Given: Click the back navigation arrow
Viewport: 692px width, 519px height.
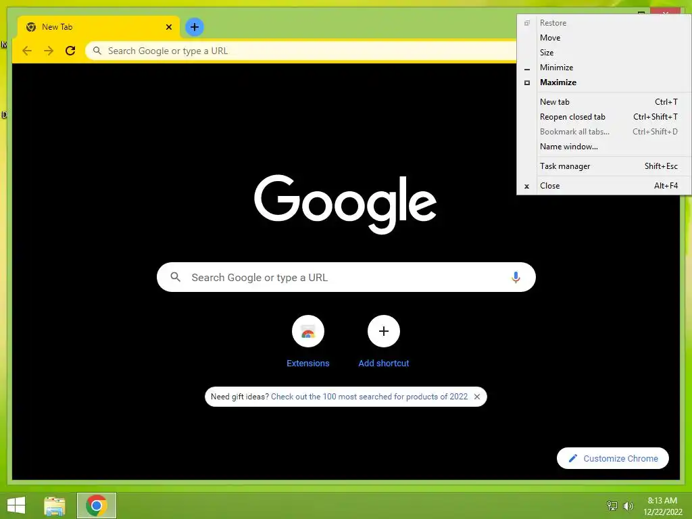Looking at the screenshot, I should point(27,51).
